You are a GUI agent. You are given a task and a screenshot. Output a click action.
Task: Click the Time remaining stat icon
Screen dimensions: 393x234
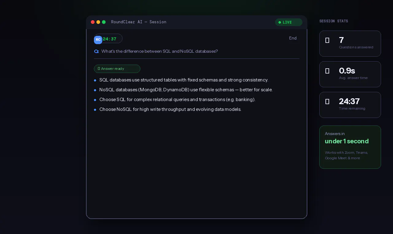pos(327,101)
